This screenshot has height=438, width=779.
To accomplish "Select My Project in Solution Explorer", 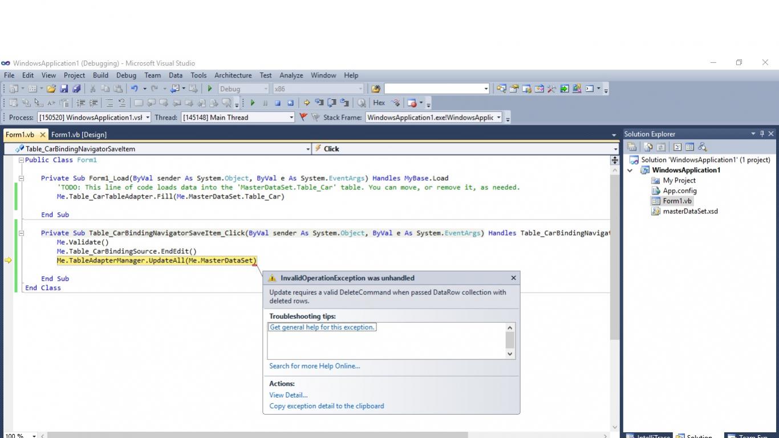I will (x=679, y=180).
